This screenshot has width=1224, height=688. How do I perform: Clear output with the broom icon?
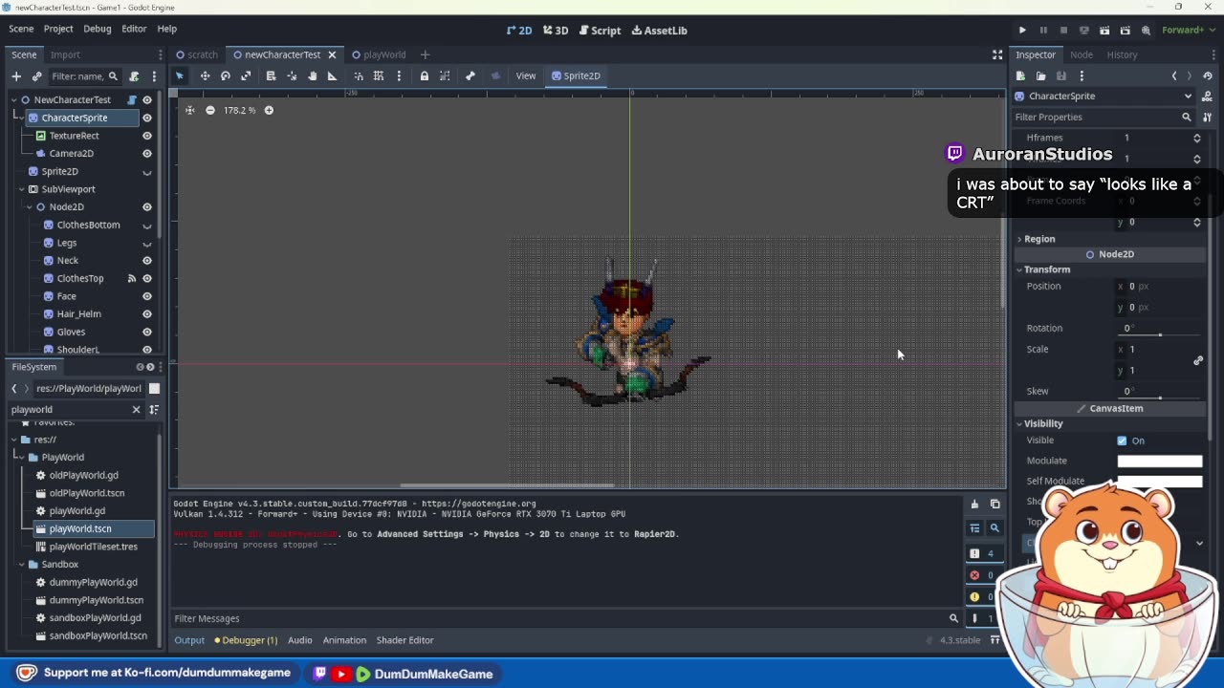click(974, 505)
